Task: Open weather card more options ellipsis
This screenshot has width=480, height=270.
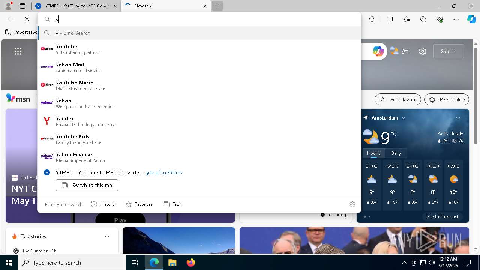Action: pyautogui.click(x=457, y=118)
